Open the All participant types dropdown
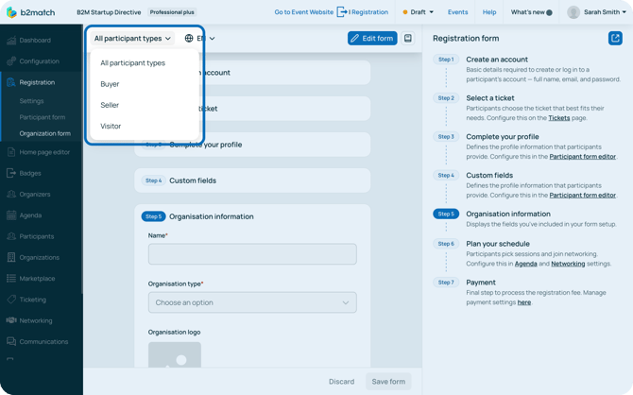The image size is (633, 395). [132, 39]
